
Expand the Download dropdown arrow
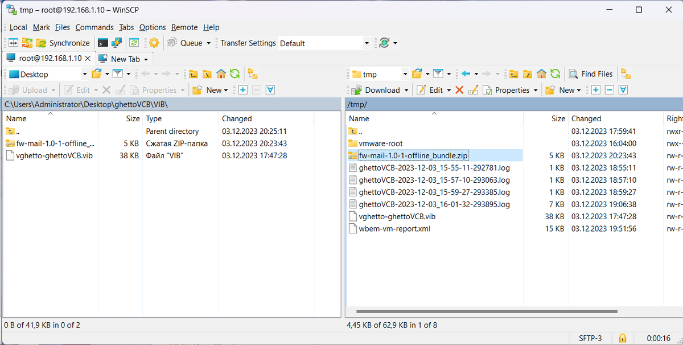406,90
